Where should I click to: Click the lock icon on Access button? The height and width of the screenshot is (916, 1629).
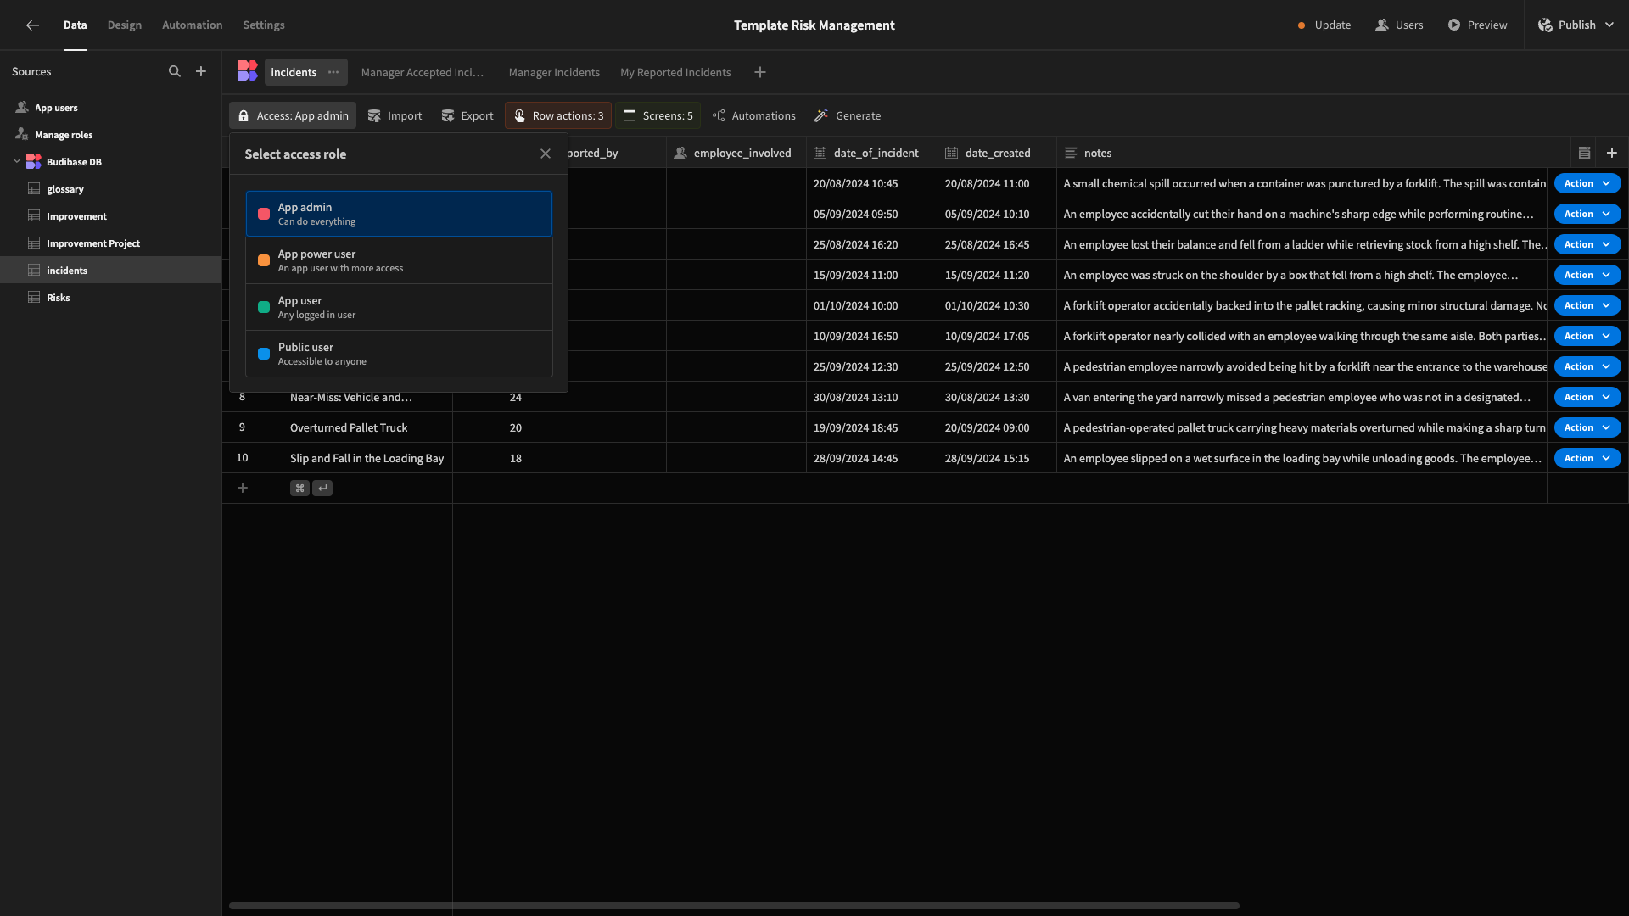244,116
